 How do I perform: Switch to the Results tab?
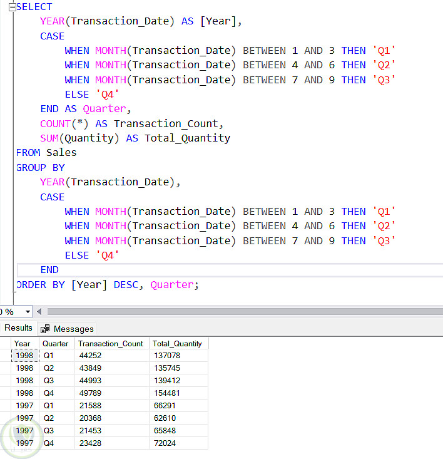pyautogui.click(x=18, y=328)
